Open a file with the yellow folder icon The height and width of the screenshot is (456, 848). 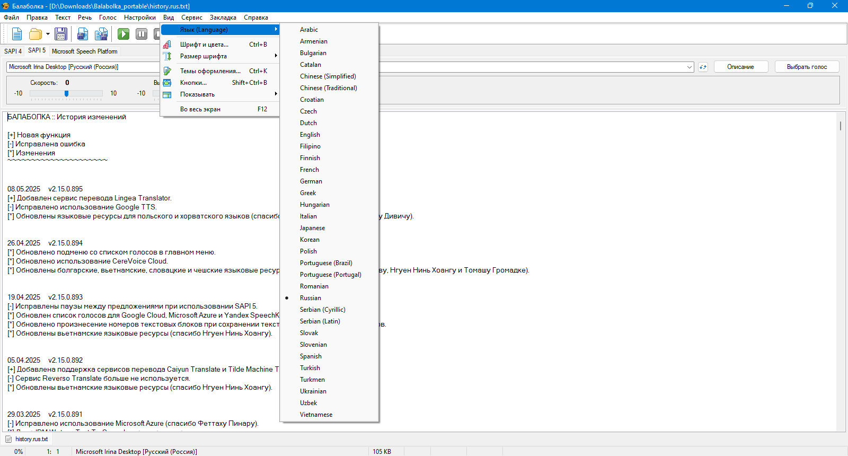tap(36, 34)
